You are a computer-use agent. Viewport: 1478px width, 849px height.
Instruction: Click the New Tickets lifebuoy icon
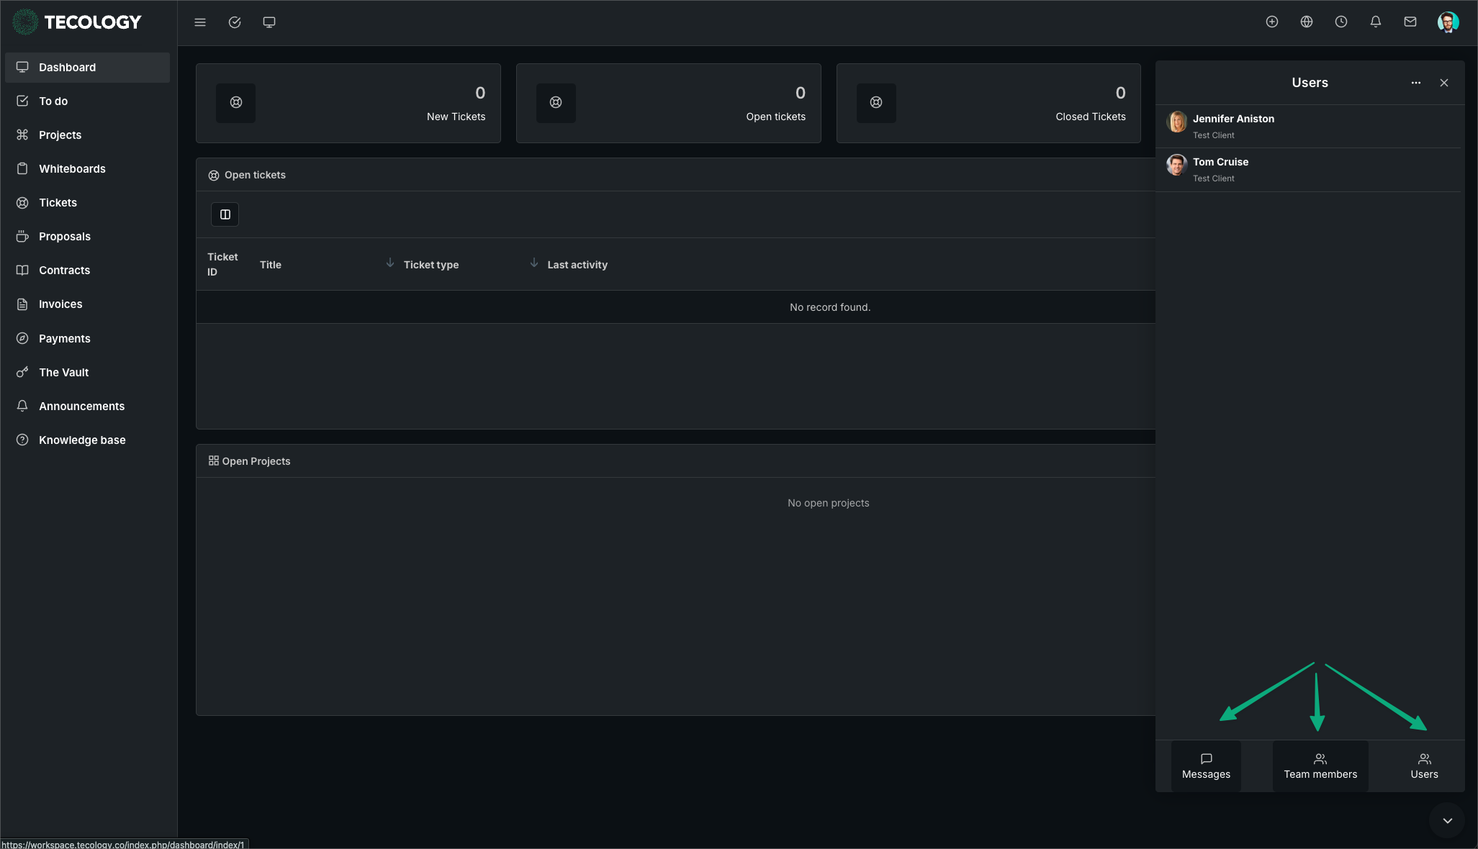click(x=236, y=103)
